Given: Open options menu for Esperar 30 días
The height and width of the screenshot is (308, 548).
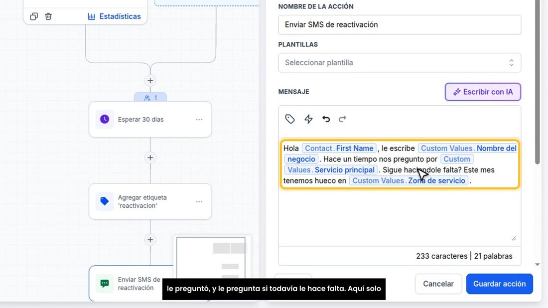Looking at the screenshot, I should pyautogui.click(x=199, y=120).
